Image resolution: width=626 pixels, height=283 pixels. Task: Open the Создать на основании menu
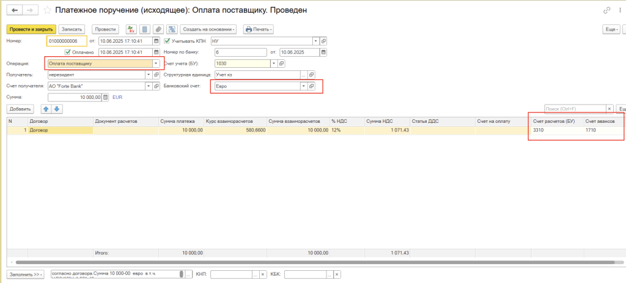(209, 29)
